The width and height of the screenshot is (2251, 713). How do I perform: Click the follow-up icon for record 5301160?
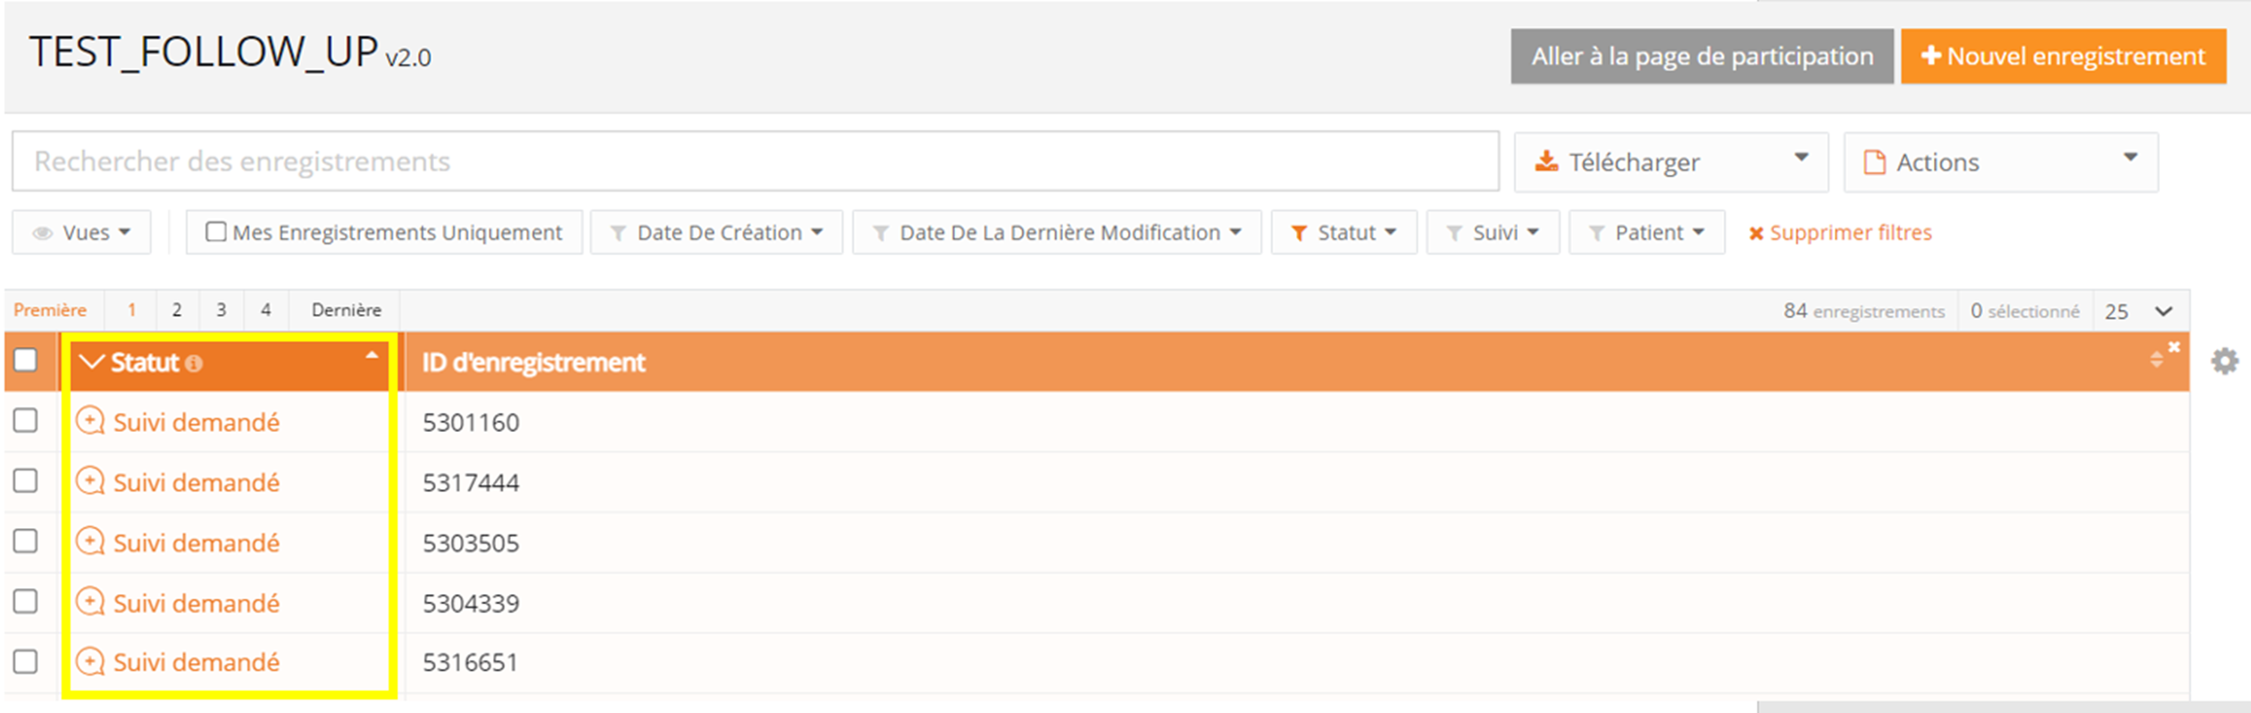89,420
